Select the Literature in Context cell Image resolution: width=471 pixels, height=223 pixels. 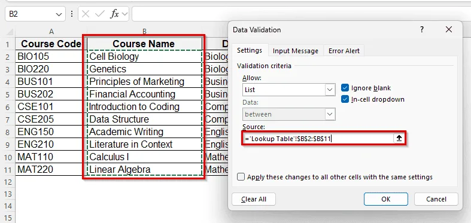click(x=144, y=144)
